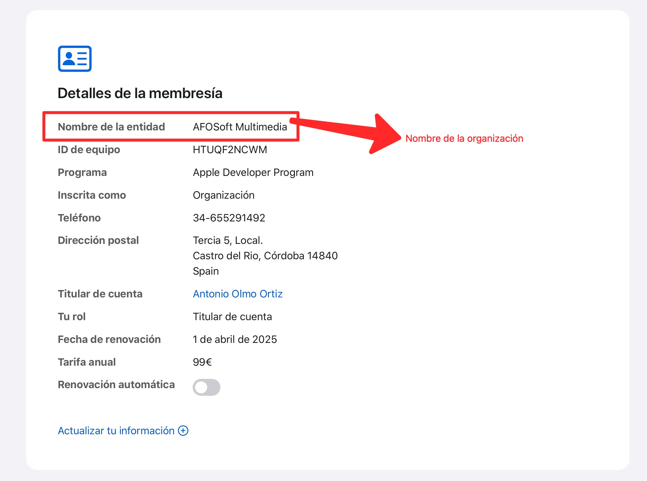This screenshot has height=481, width=647.
Task: Click the Tu rol label
Action: pos(72,316)
